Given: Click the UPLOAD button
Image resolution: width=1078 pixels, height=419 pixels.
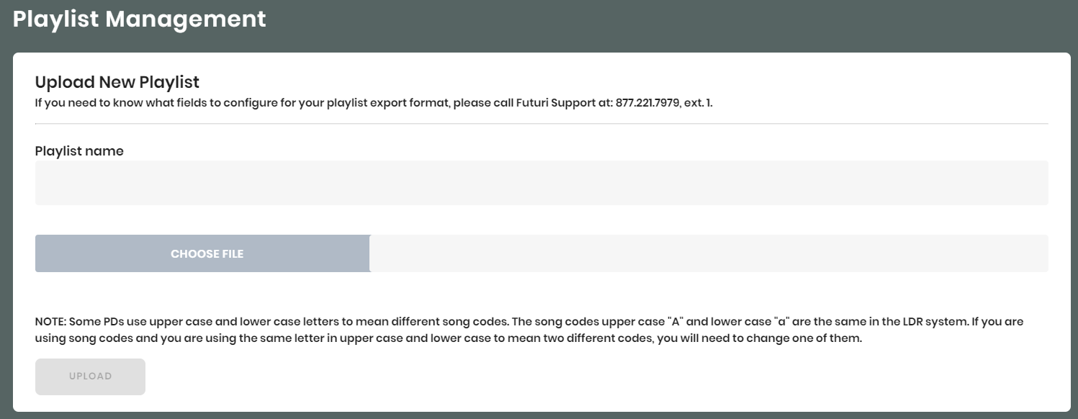Looking at the screenshot, I should tap(90, 377).
